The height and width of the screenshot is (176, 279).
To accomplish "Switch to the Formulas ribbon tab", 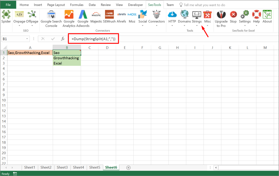I will 77,5.
